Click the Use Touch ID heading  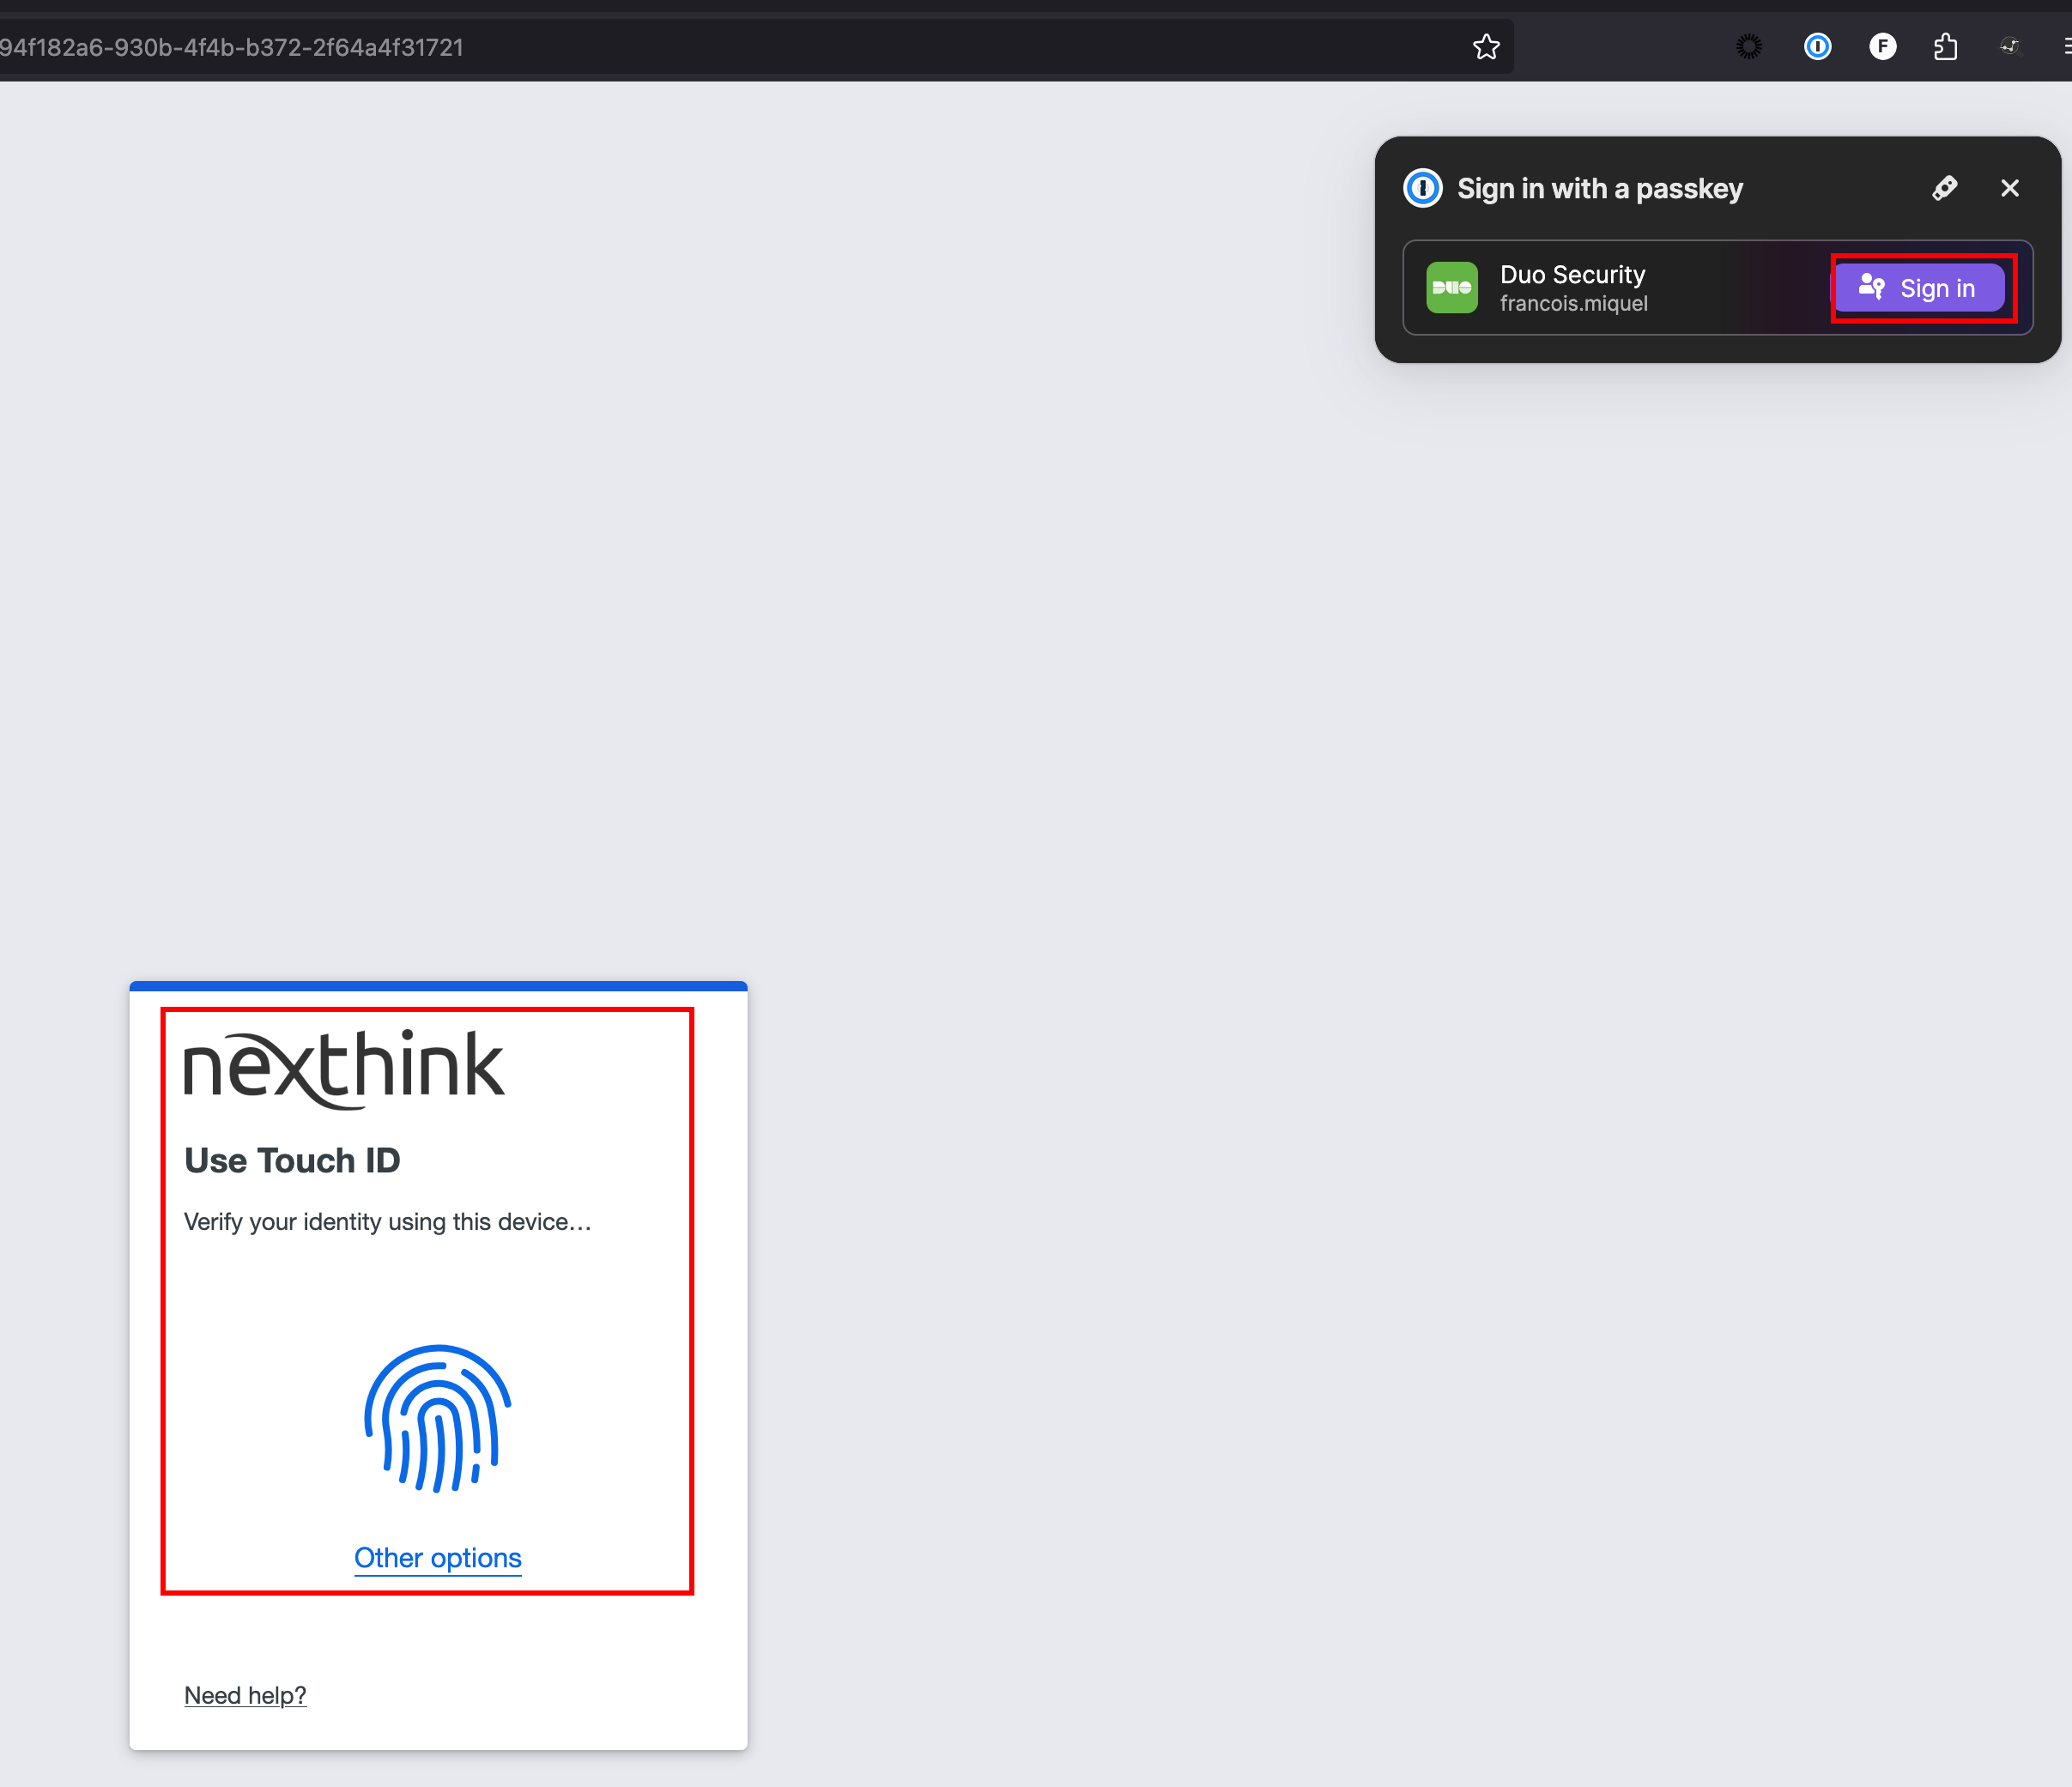(292, 1160)
